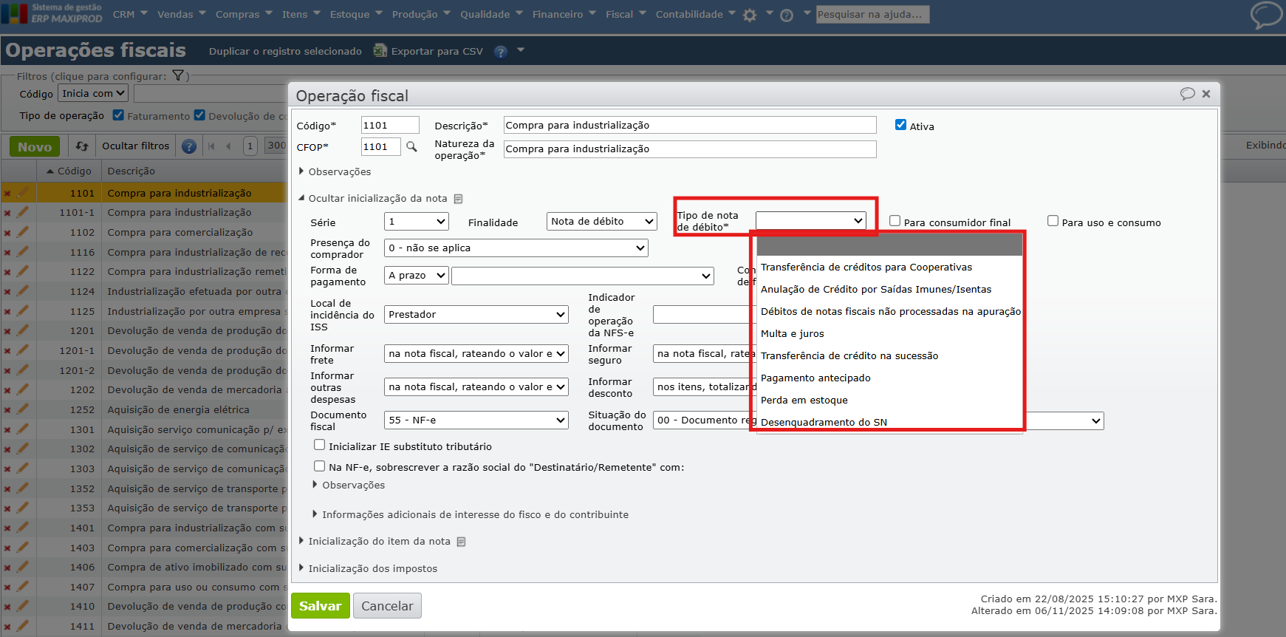Click the delete X for row 1410

(x=7, y=607)
